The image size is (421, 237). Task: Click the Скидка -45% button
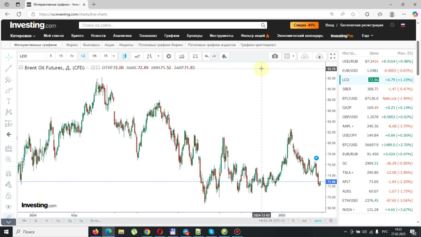click(x=304, y=25)
